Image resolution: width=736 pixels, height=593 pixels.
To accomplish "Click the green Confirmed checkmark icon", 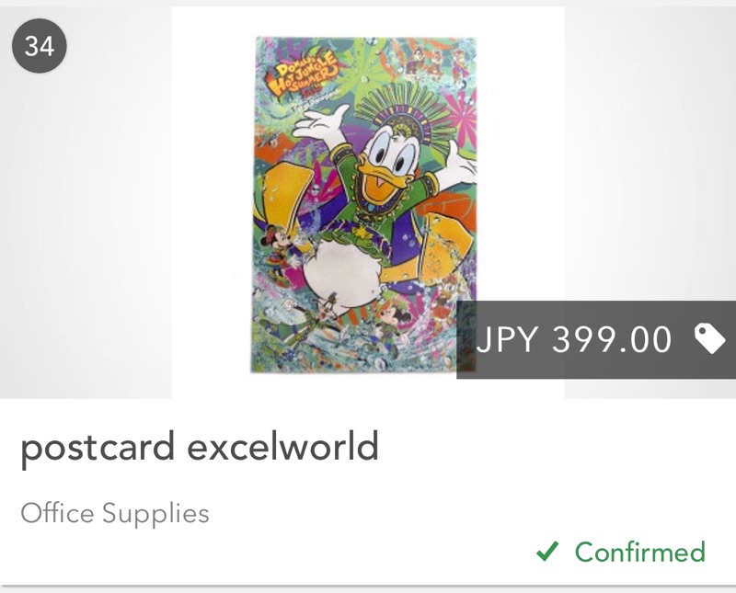I will (548, 552).
